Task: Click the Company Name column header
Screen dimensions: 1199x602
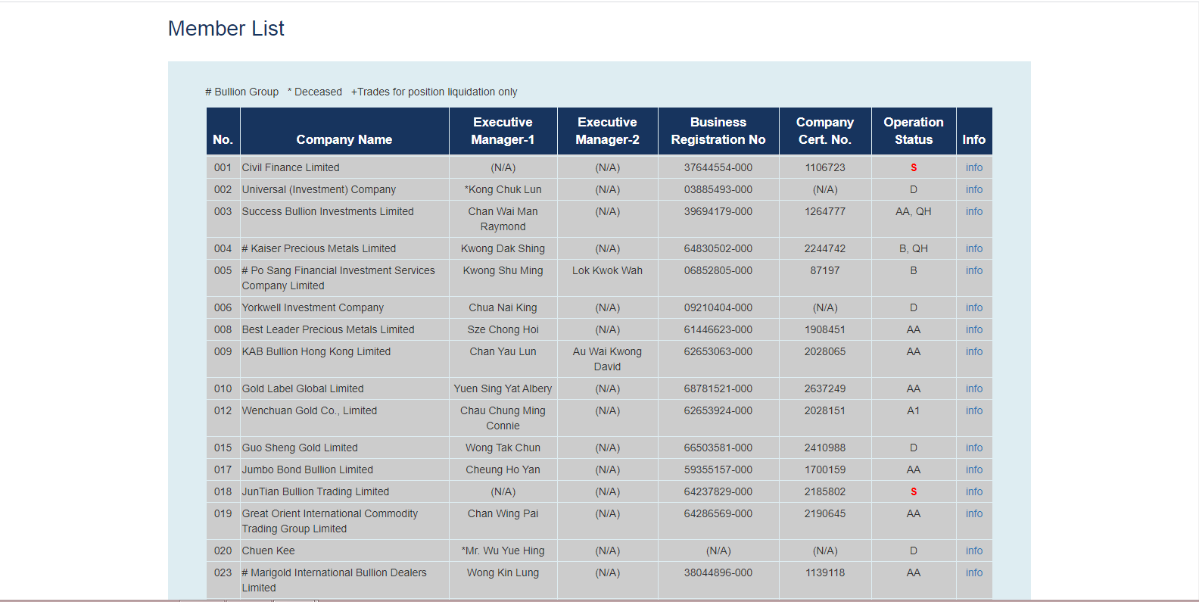Action: tap(344, 139)
